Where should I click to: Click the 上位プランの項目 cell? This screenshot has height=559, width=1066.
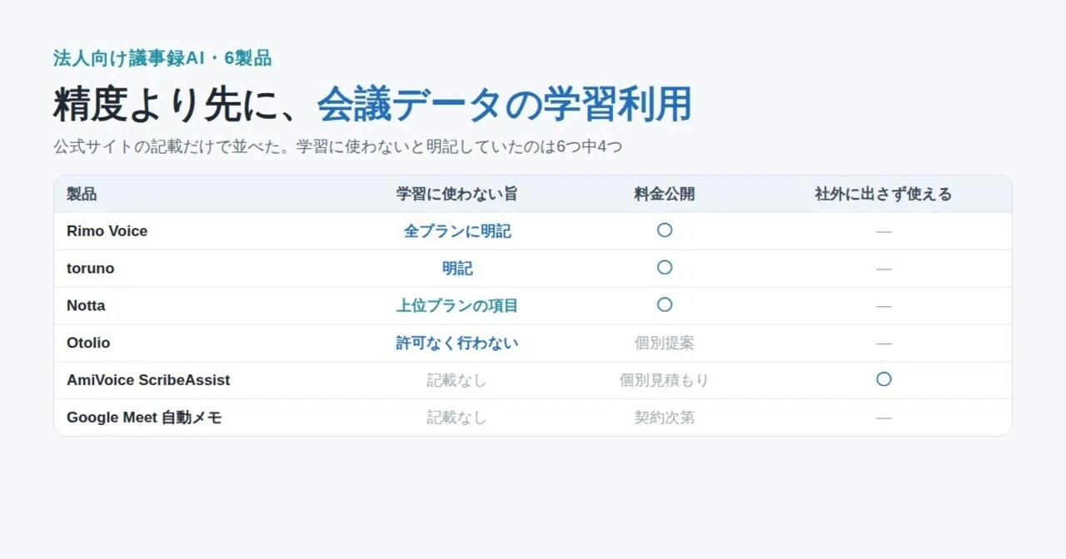coord(457,305)
